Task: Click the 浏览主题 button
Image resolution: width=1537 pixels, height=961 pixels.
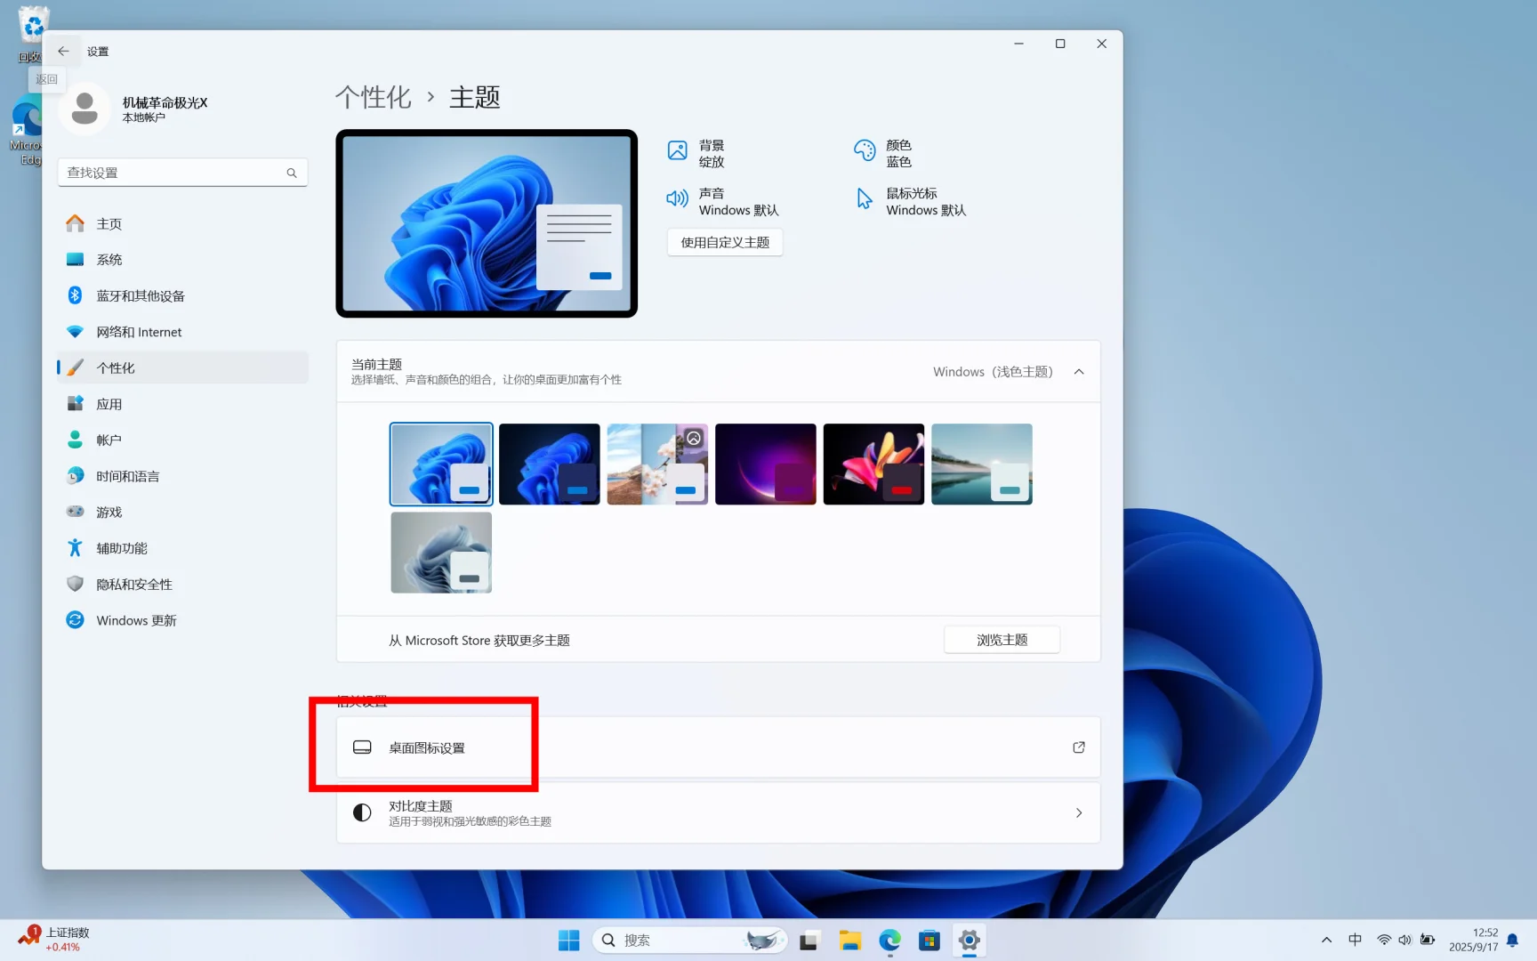Action: click(x=1002, y=639)
